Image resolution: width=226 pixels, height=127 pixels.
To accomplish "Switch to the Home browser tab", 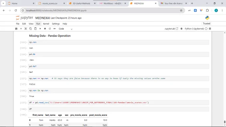I will tap(21, 3).
